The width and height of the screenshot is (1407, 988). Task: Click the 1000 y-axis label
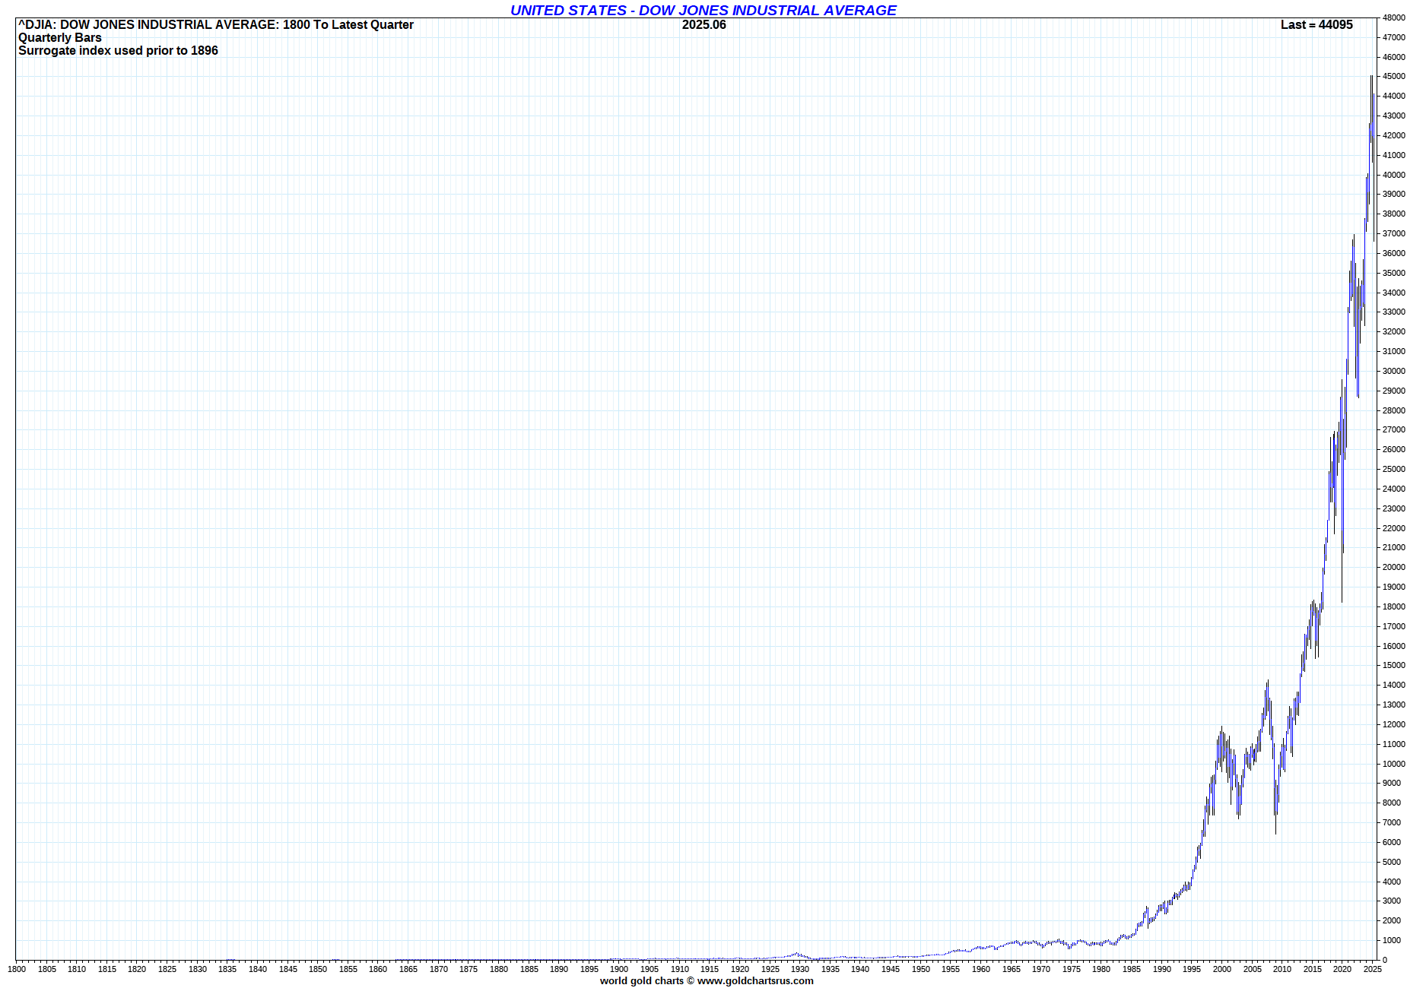click(x=1392, y=940)
